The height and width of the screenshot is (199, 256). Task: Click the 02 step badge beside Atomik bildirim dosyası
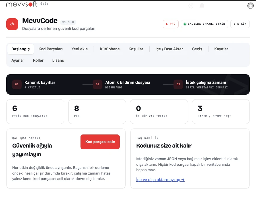(x=98, y=84)
